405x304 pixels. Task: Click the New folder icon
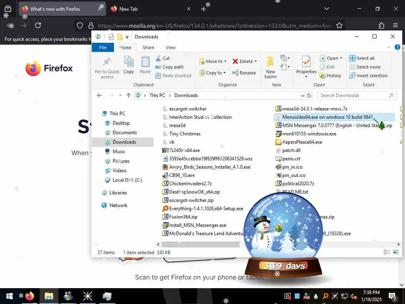click(270, 62)
